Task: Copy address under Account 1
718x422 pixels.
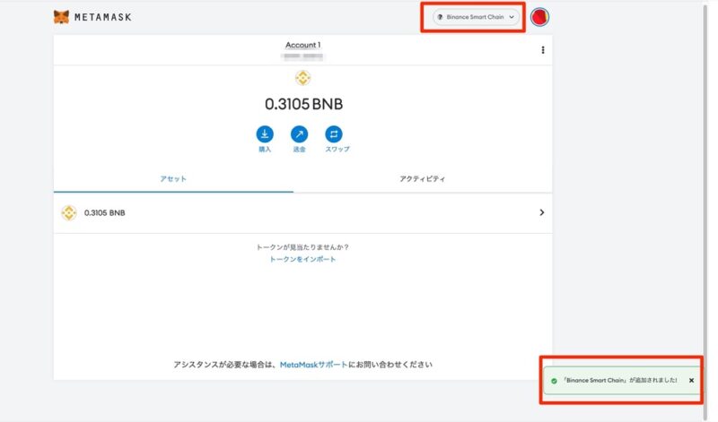Action: 302,56
